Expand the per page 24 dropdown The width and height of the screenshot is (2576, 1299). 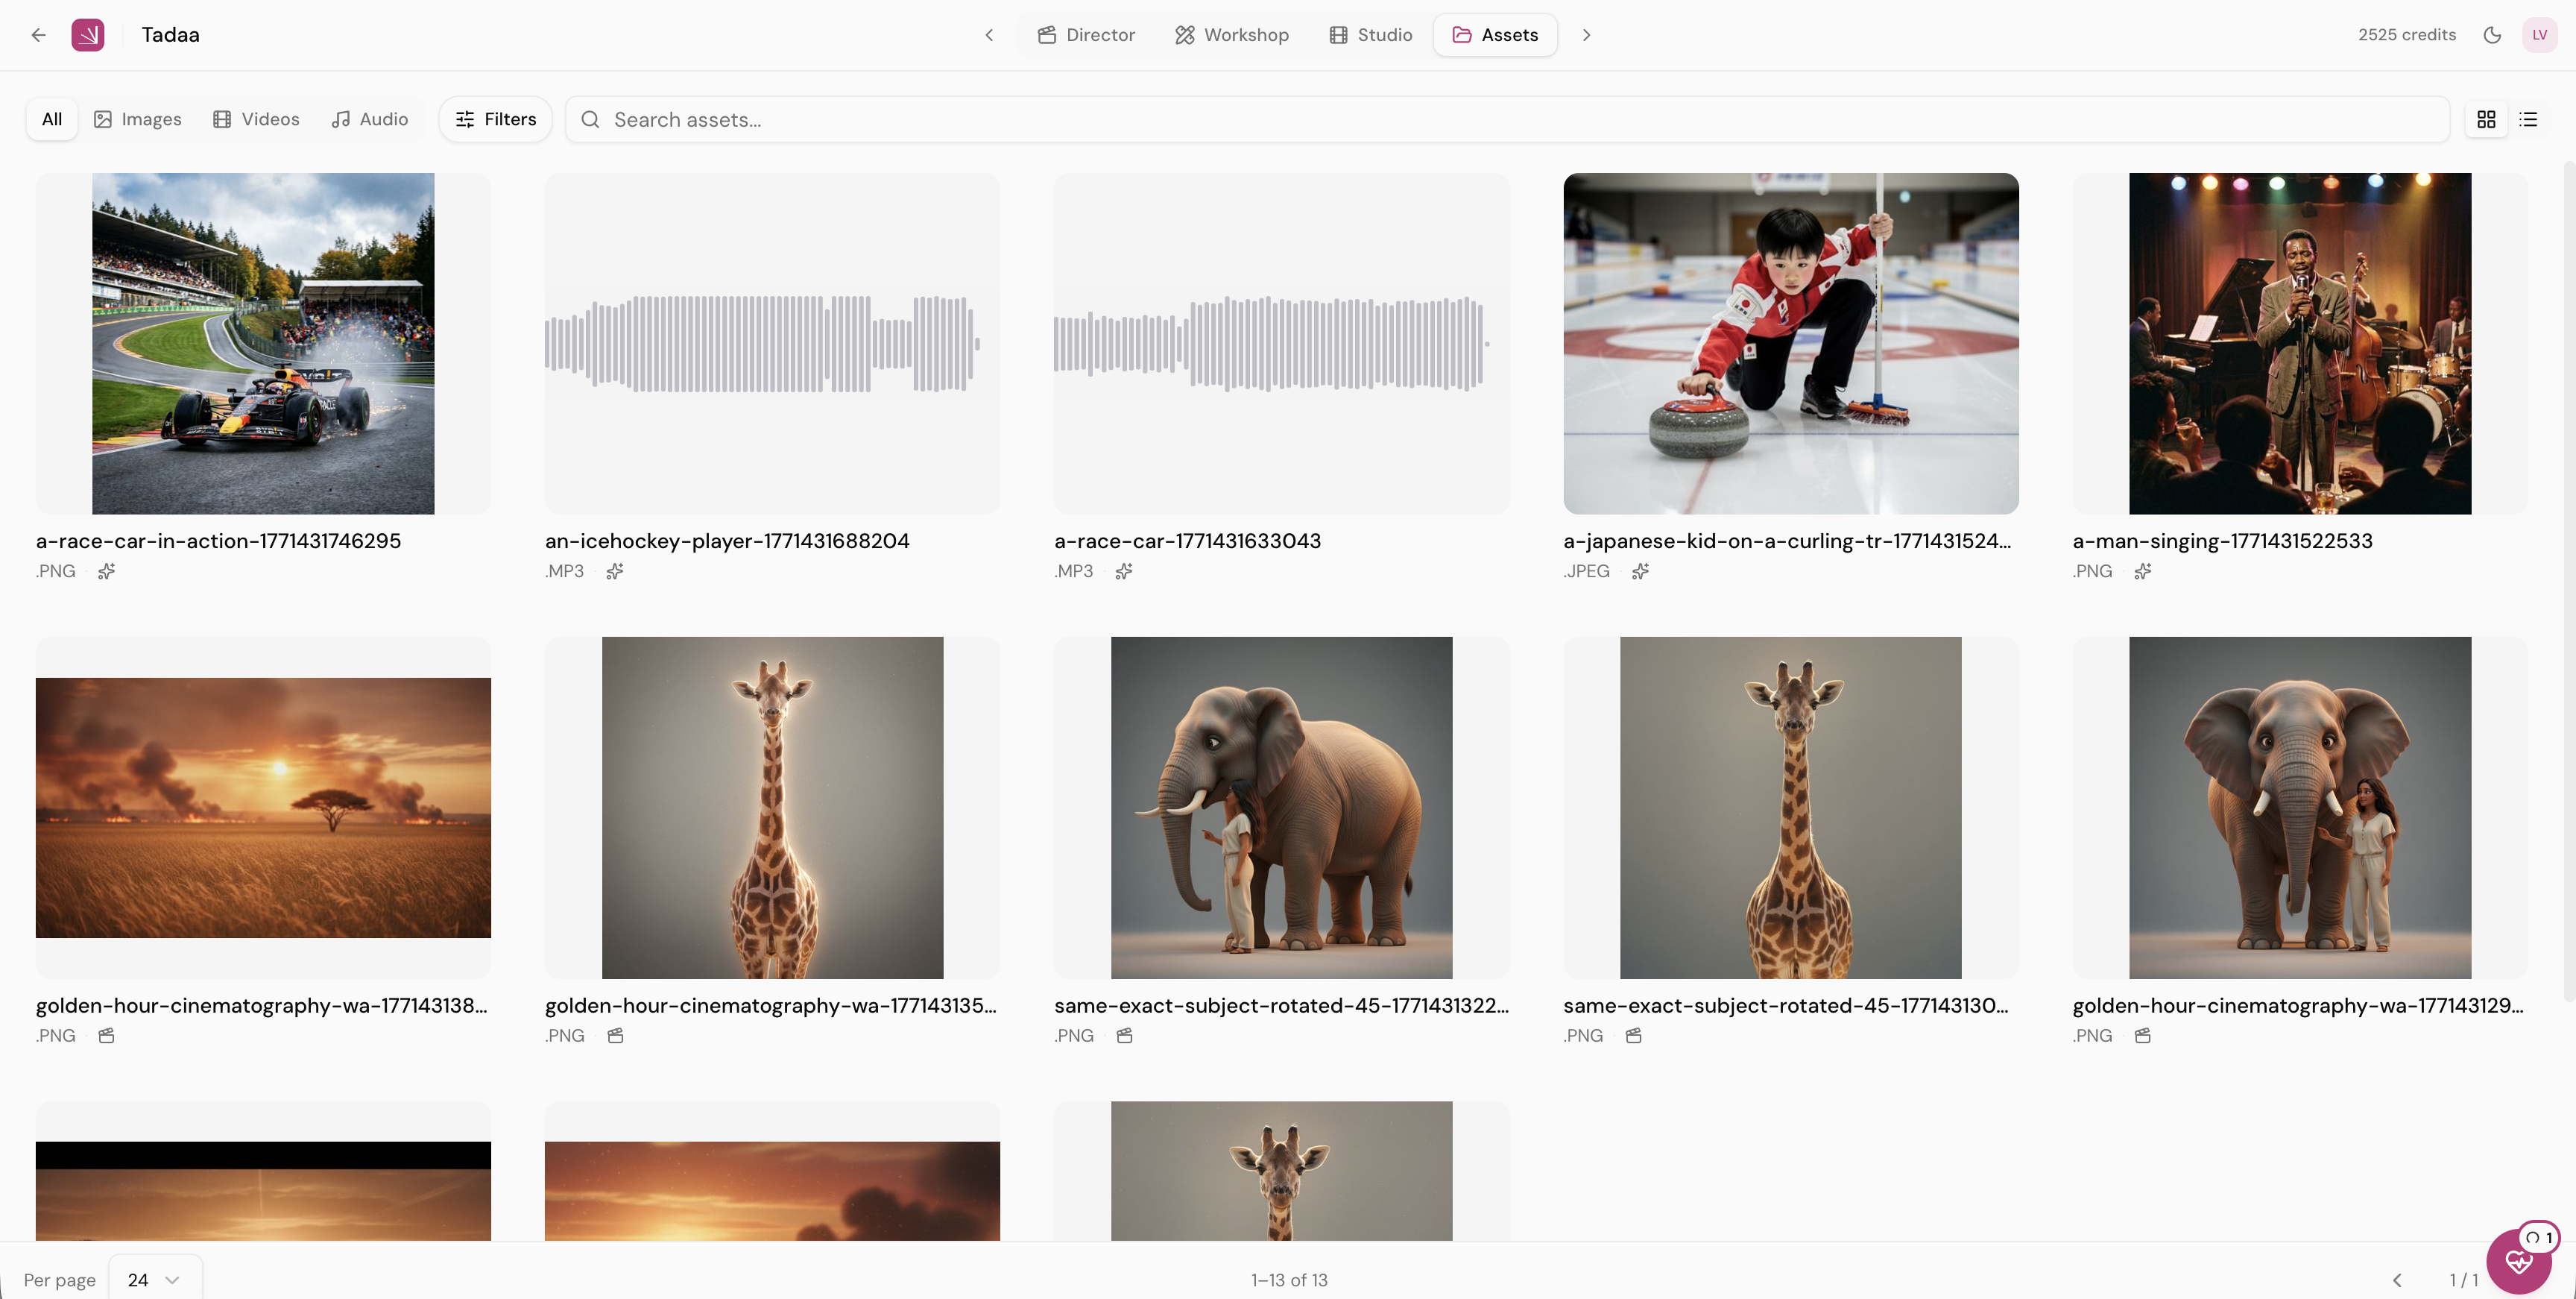[x=155, y=1279]
